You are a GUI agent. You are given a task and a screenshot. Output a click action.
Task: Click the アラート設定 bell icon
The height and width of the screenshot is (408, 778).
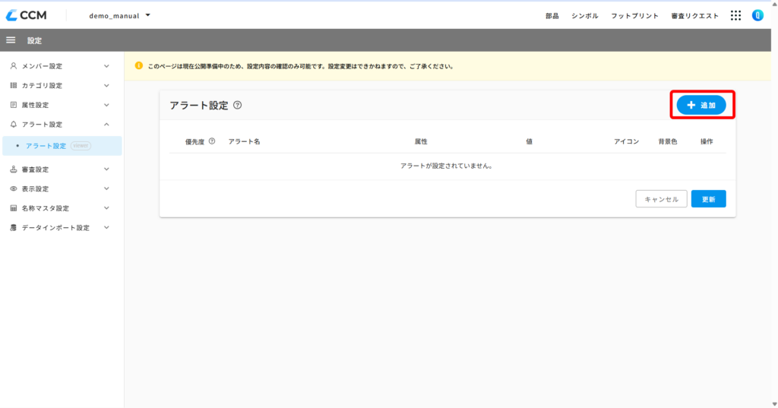14,124
